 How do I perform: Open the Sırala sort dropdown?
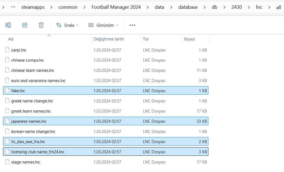67,25
